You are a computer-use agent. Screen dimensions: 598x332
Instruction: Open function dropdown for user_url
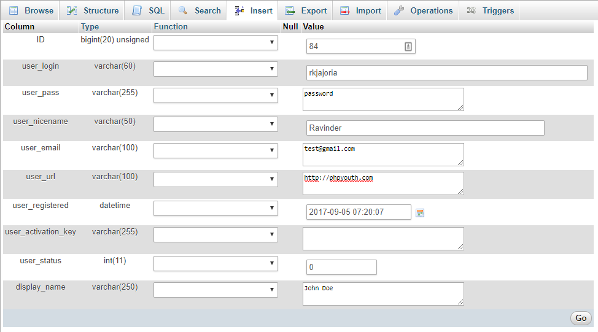tap(216, 179)
